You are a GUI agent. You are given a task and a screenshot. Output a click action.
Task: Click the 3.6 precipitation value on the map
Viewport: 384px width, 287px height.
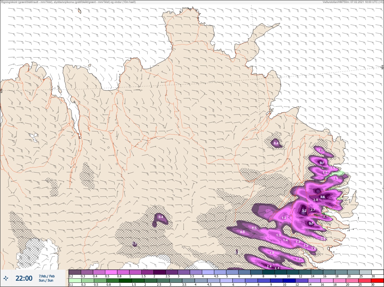(x=322, y=197)
